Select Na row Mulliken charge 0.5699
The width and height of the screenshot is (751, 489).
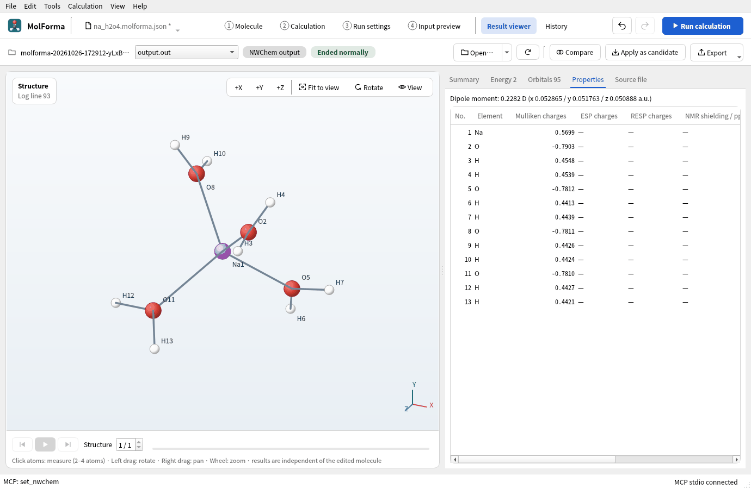(564, 133)
